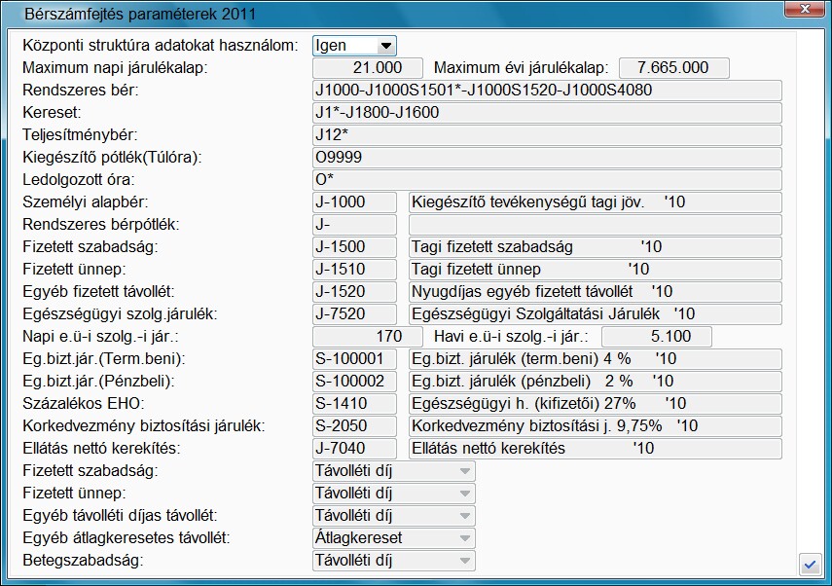This screenshot has height=586, width=832.
Task: Open Egyéb távolléti díjas távollét dropdown
Action: 394,515
